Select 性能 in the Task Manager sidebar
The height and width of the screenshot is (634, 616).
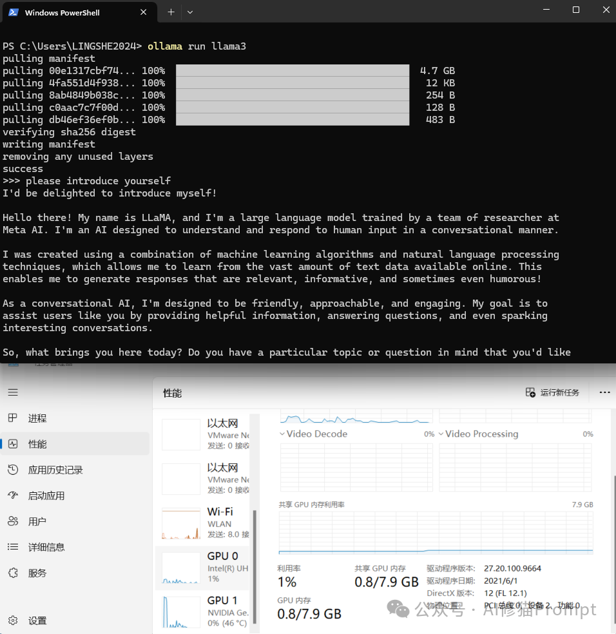75,444
